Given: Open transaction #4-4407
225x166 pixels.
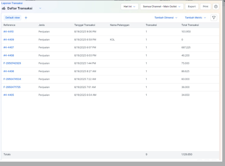Looking at the screenshot, I should click(x=9, y=47).
